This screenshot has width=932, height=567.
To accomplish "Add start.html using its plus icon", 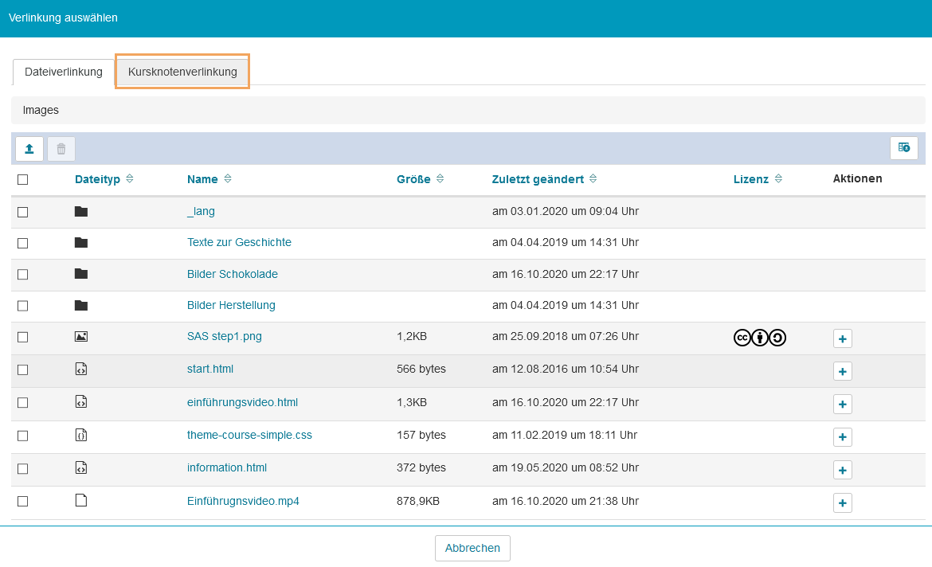I will [843, 371].
